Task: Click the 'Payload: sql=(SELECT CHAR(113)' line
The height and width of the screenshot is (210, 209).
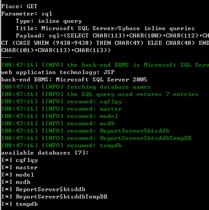Action: click(x=113, y=36)
